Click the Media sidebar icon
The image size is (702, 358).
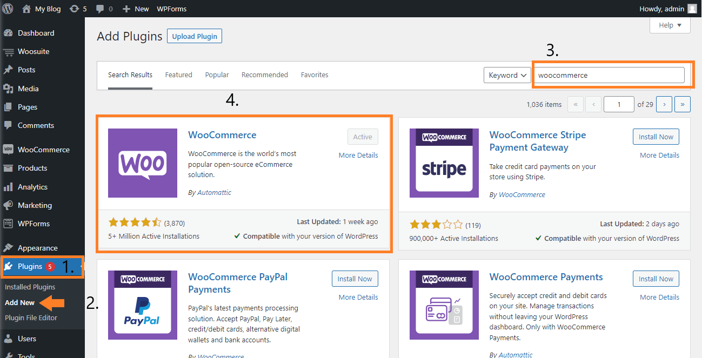pos(8,89)
